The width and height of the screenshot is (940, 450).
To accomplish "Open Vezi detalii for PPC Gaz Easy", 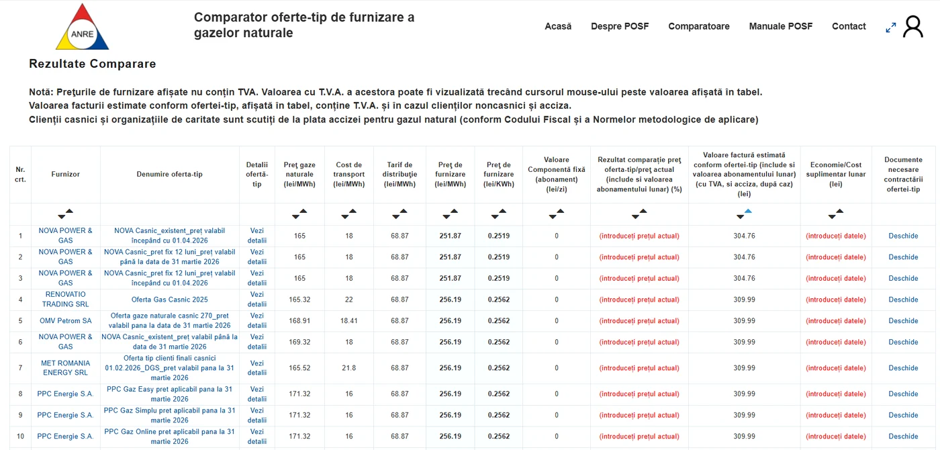I will pyautogui.click(x=257, y=394).
